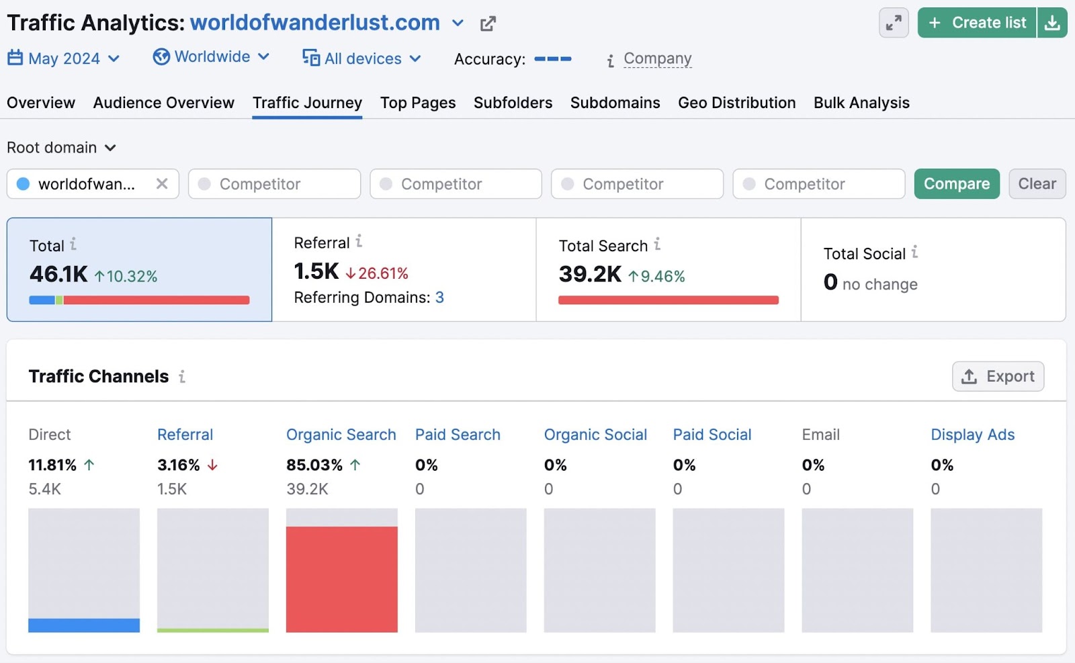Open the May 2024 date dropdown
The height and width of the screenshot is (663, 1075).
(x=64, y=58)
